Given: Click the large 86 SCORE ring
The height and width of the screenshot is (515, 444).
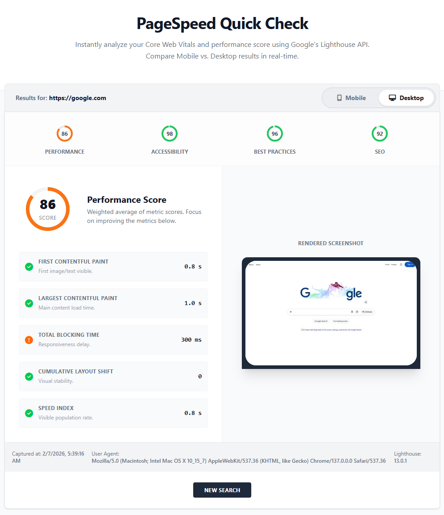Looking at the screenshot, I should tap(48, 209).
